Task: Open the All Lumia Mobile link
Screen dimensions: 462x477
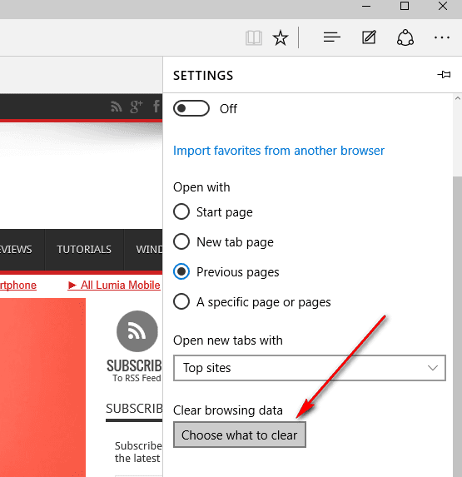Action: (114, 285)
